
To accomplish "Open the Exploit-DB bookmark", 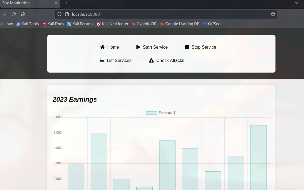I will [x=144, y=24].
